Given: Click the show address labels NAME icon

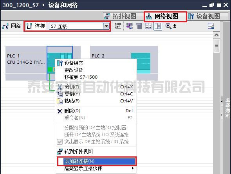Looking at the screenshot, I should click(118, 26).
